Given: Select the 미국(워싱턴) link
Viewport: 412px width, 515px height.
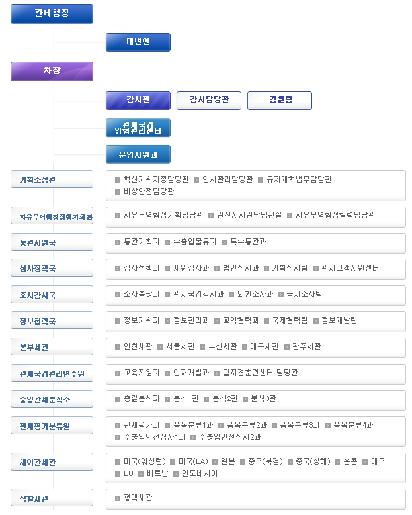Looking at the screenshot, I should [145, 461].
